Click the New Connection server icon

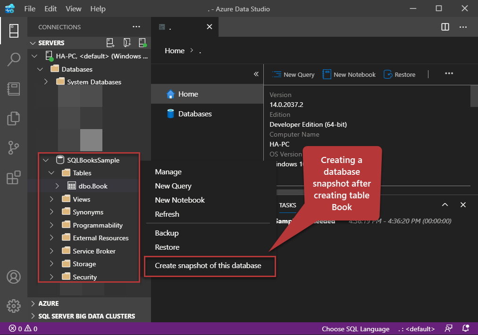coord(110,42)
